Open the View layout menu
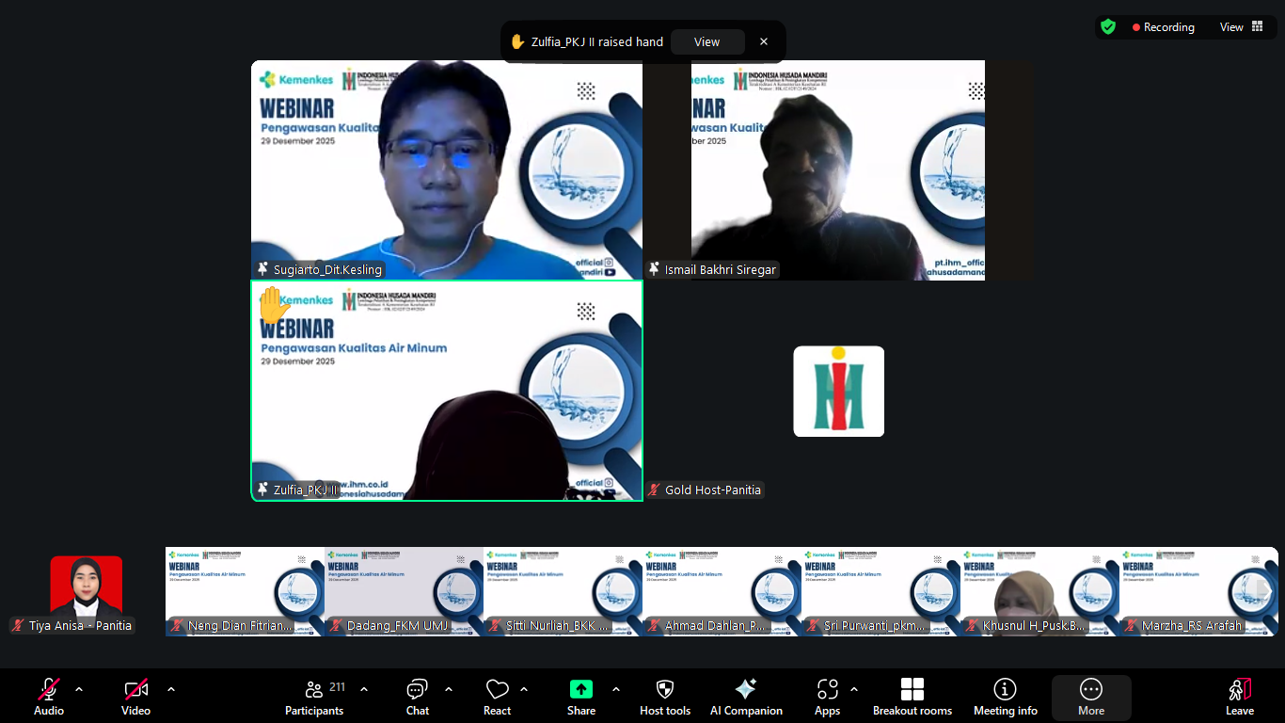Screen dimensions: 1285x723 [x=1242, y=27]
